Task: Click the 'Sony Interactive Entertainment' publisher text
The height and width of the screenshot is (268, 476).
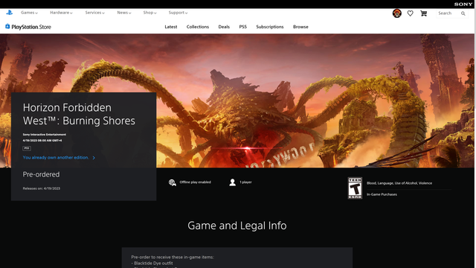Action: coord(45,134)
